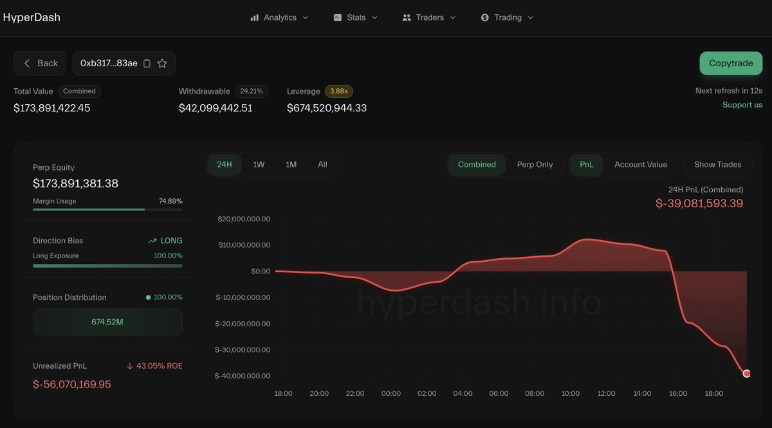Switch the chart to Perp Only mode
The height and width of the screenshot is (428, 772).
(x=536, y=164)
